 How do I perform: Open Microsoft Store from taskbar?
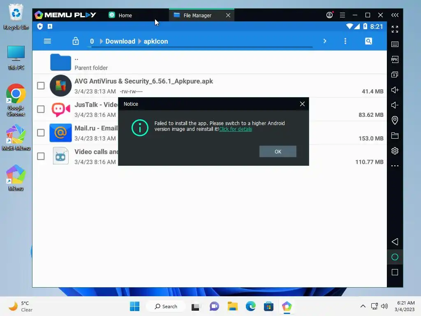[268, 306]
